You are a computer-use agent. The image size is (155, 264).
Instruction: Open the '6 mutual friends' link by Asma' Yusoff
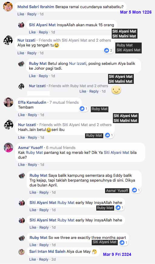coord(61,148)
